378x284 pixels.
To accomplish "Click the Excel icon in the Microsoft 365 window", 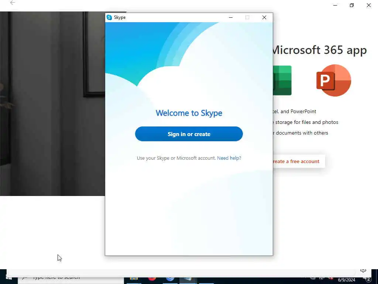I will [282, 80].
